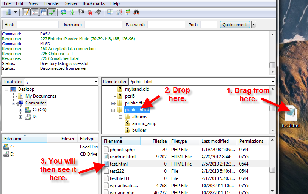
Task: Select test.html in the remote file list
Action: (x=119, y=164)
